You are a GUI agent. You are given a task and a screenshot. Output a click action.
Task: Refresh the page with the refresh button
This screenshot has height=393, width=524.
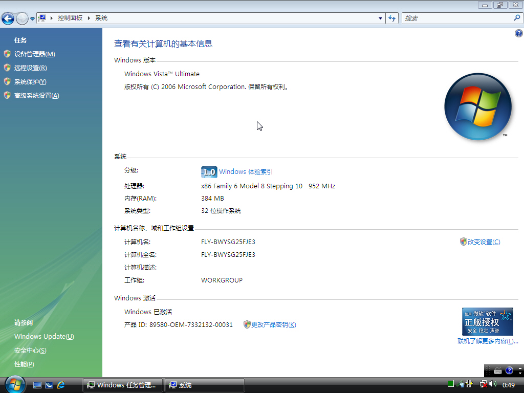point(392,18)
